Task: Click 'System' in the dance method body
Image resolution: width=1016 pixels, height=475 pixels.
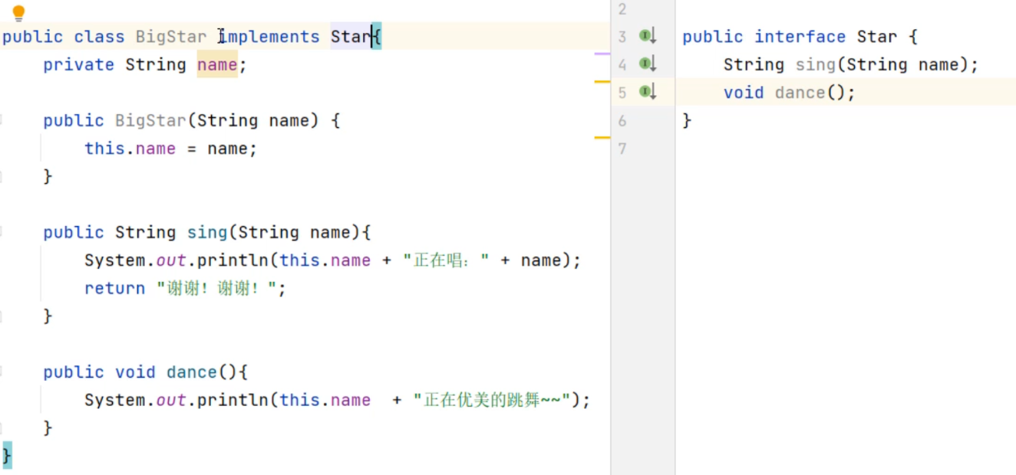Action: click(115, 400)
